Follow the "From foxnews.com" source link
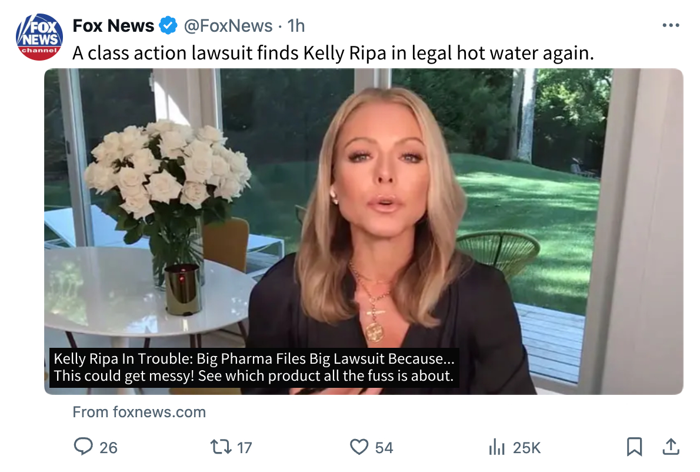 tap(139, 412)
